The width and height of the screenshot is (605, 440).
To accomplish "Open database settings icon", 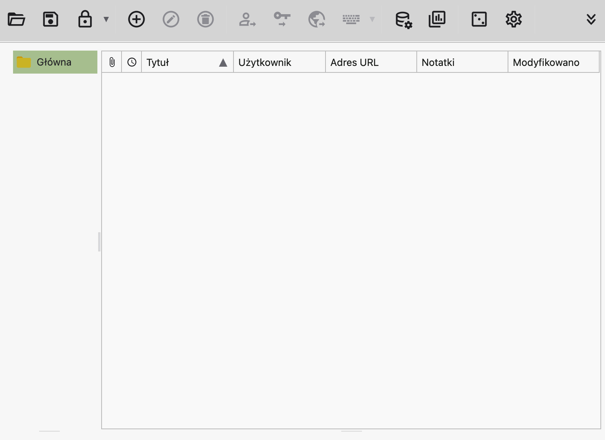I will 404,20.
